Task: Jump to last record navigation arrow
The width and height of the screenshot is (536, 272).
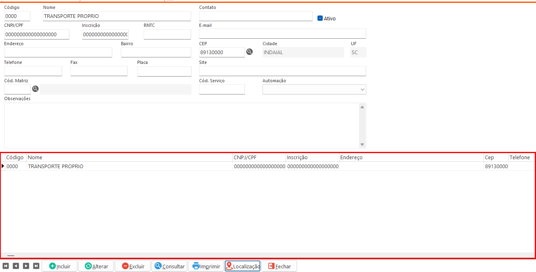Action: pos(36,266)
